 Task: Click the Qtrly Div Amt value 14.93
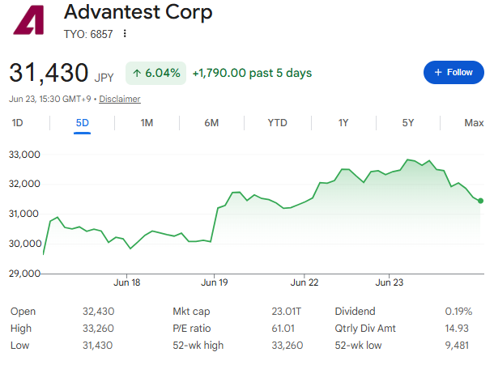[457, 329]
